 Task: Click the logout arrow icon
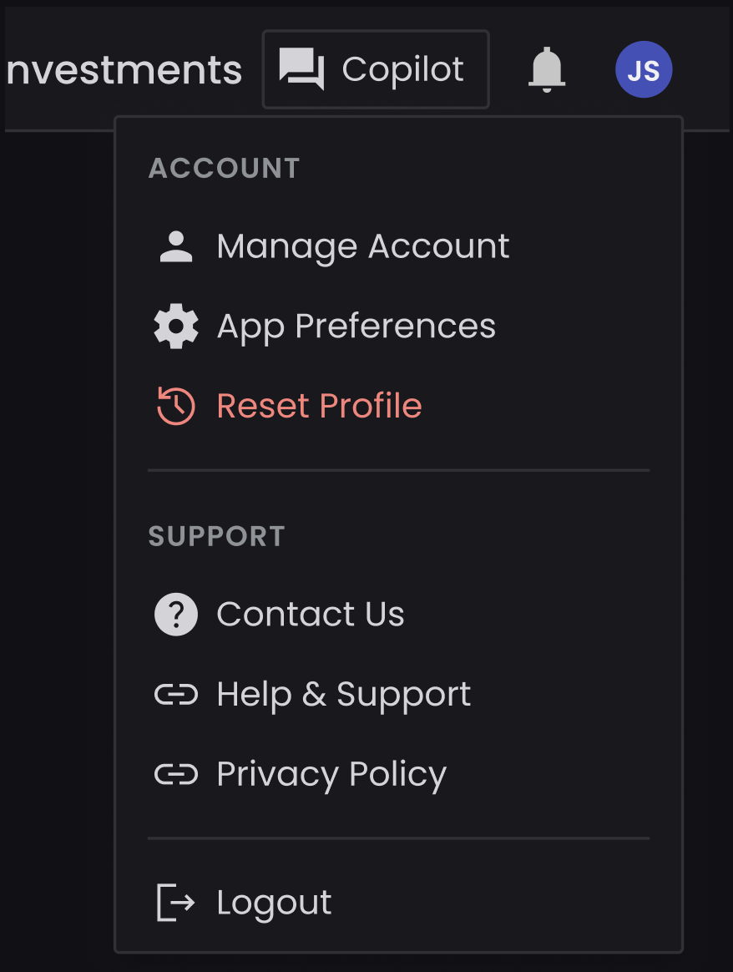[176, 903]
